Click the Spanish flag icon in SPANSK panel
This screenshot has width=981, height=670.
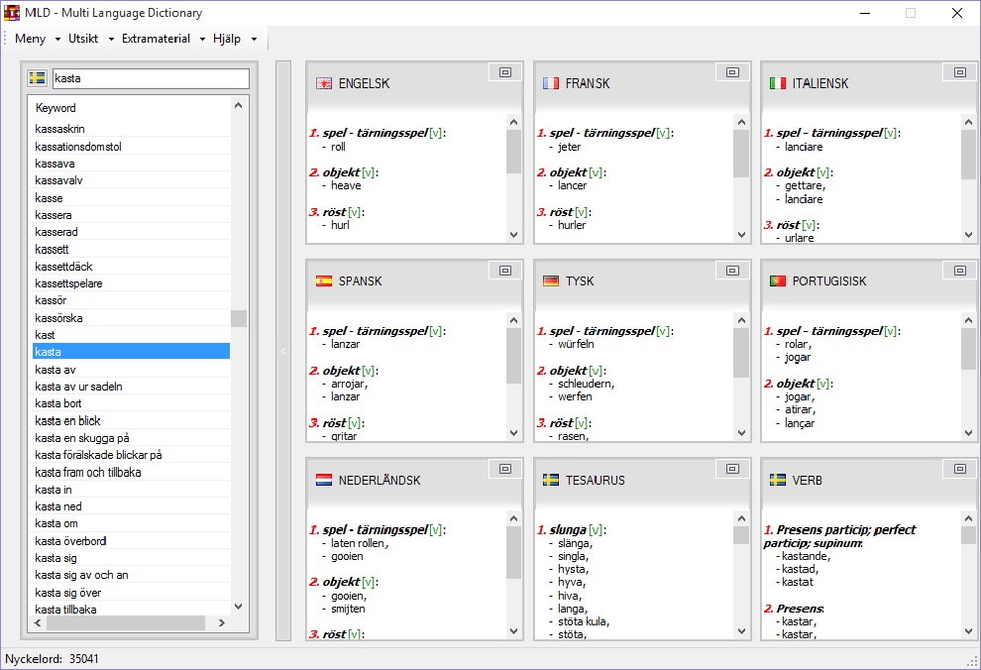[x=323, y=281]
